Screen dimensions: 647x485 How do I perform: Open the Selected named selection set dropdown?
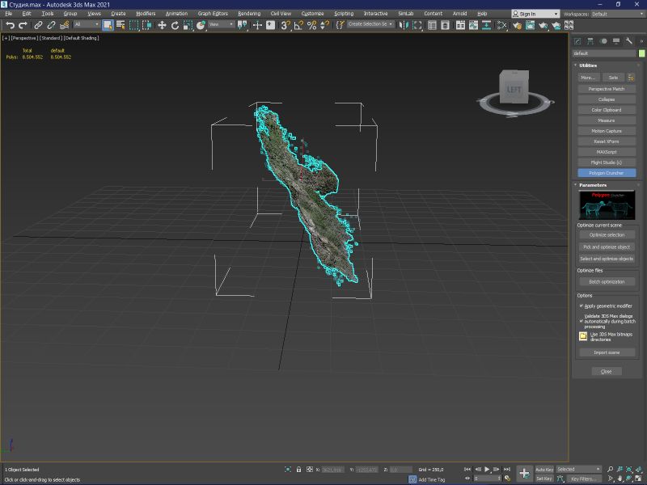[x=577, y=469]
